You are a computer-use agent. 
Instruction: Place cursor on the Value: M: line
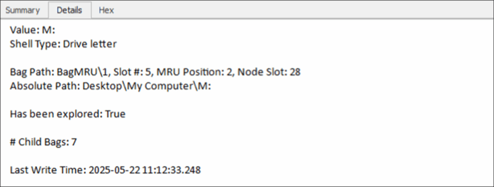(32, 30)
